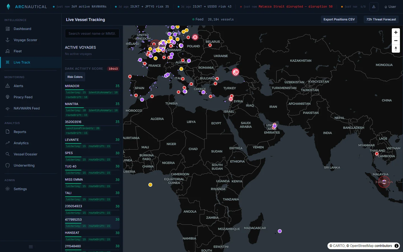The image size is (403, 252).
Task: Click the sanctionsProximity: 20 tag
Action: pos(83,128)
